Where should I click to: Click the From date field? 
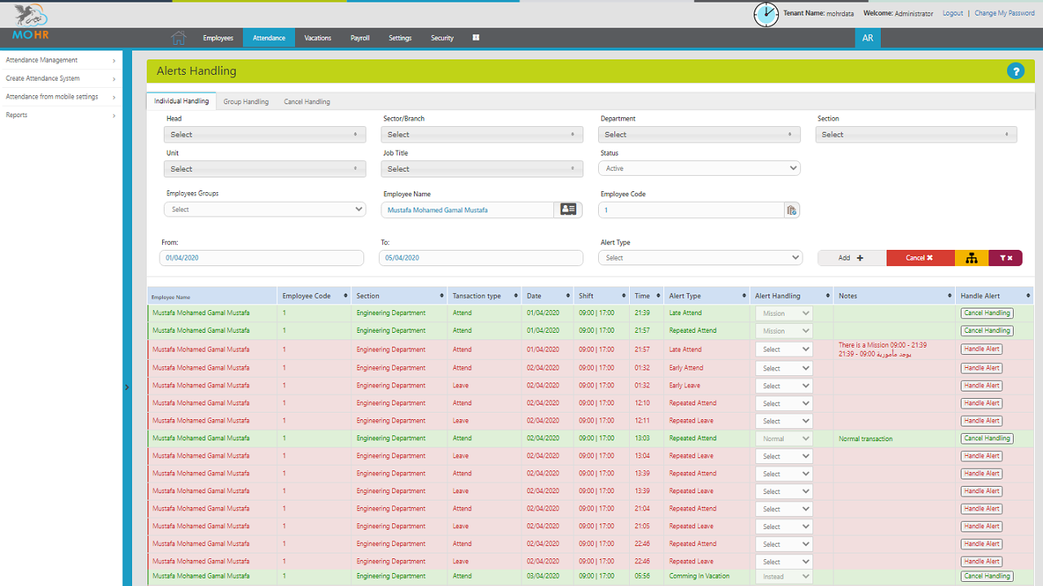click(x=262, y=257)
